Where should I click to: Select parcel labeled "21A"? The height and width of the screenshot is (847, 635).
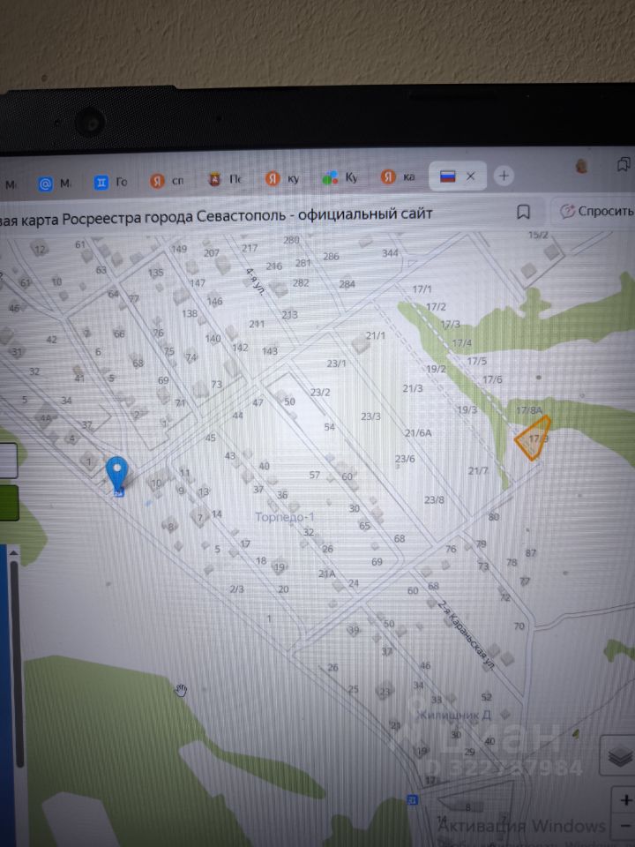326,573
